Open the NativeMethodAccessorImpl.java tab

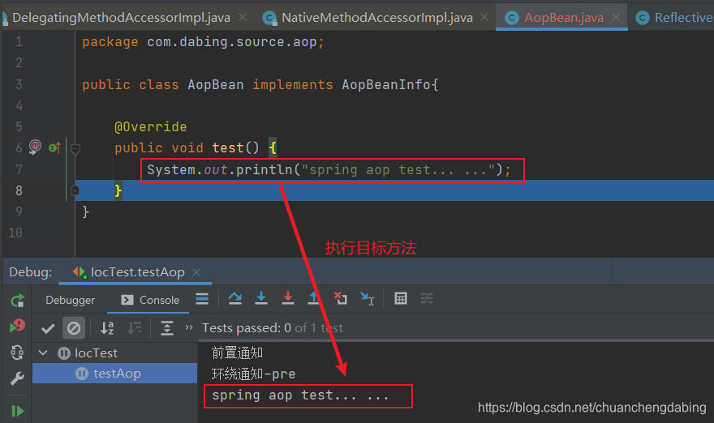click(377, 17)
